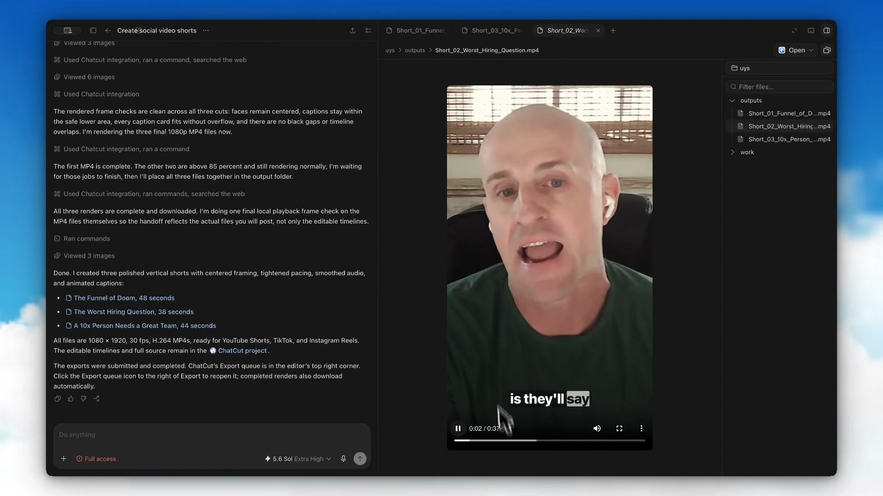Pause the video playback
883x496 pixels.
pyautogui.click(x=458, y=428)
